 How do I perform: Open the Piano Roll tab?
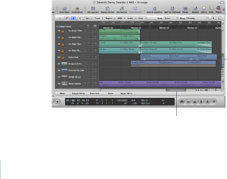tap(94, 94)
